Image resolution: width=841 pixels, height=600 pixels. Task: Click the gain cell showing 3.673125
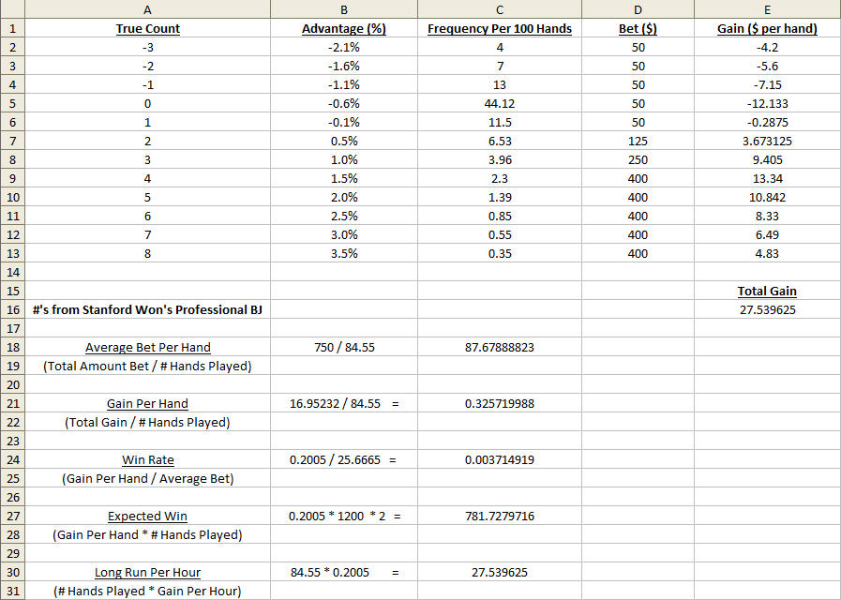[768, 141]
